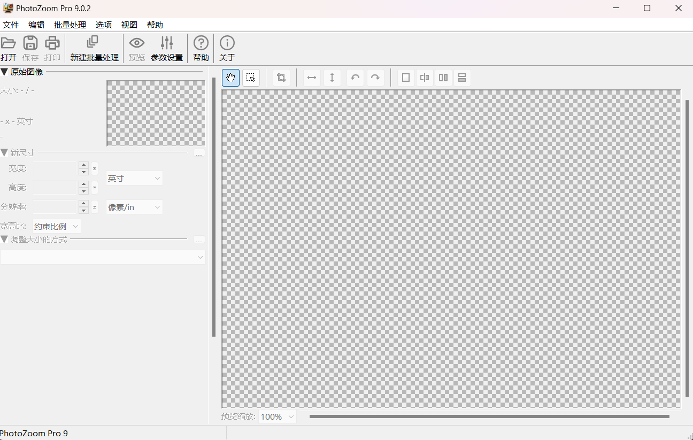Image resolution: width=693 pixels, height=440 pixels.
Task: Flip image vertically
Action: click(332, 78)
